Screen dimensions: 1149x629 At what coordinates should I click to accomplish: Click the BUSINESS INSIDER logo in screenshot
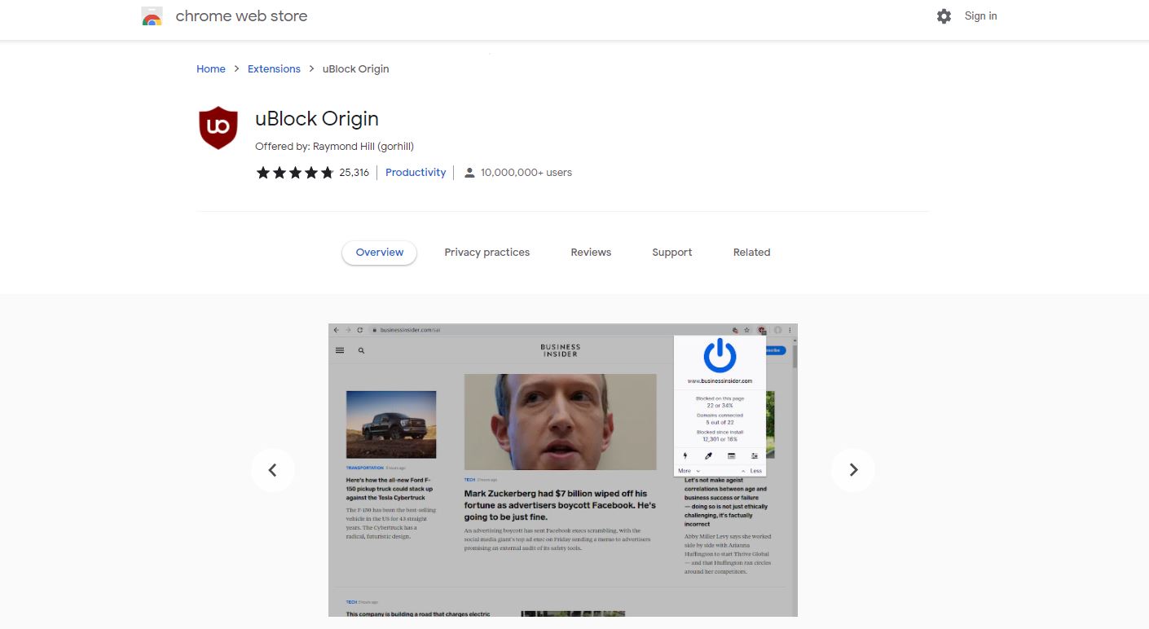point(561,350)
